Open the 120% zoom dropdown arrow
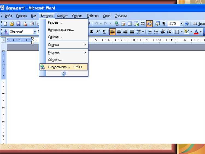This screenshot has height=154, width=205. [181, 24]
